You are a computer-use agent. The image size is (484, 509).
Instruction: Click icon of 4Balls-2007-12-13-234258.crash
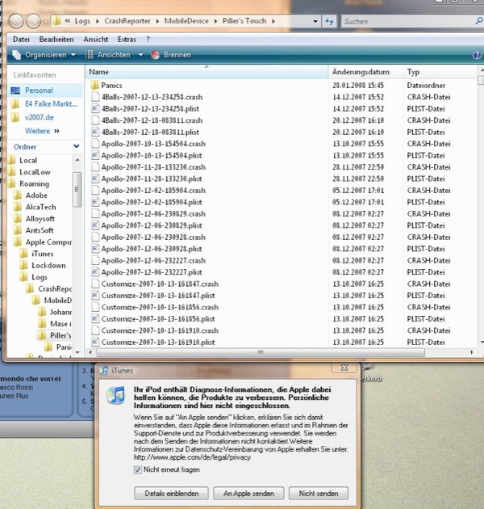pos(95,97)
